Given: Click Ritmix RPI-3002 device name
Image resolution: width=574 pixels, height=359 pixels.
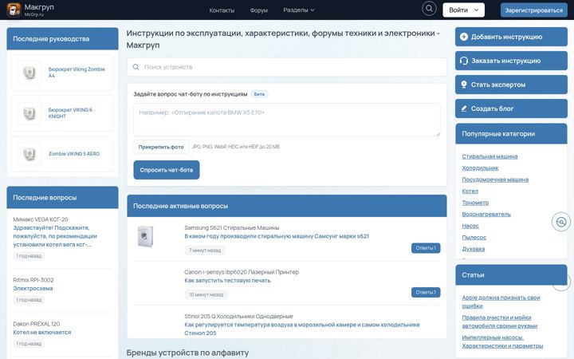Looking at the screenshot, I should point(33,280).
